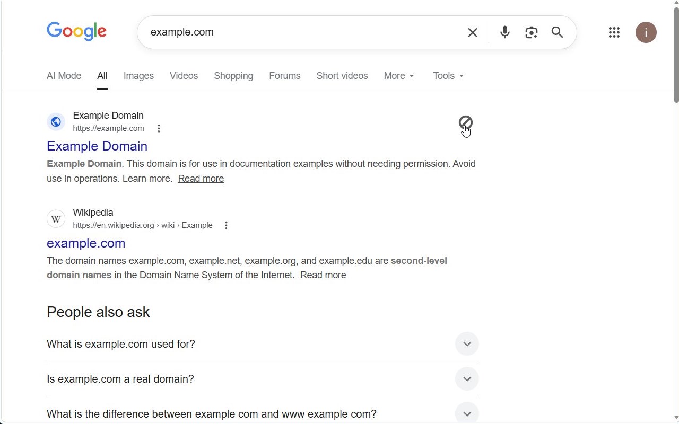Open the Example Domain result title link
Viewport: 679px width, 424px height.
[x=97, y=146]
